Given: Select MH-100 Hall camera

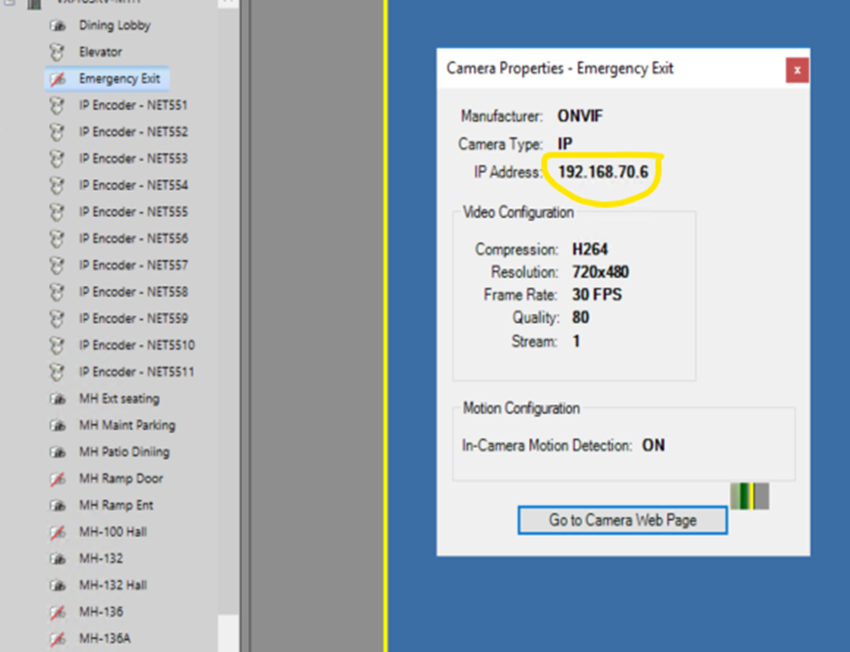Looking at the screenshot, I should tap(112, 531).
